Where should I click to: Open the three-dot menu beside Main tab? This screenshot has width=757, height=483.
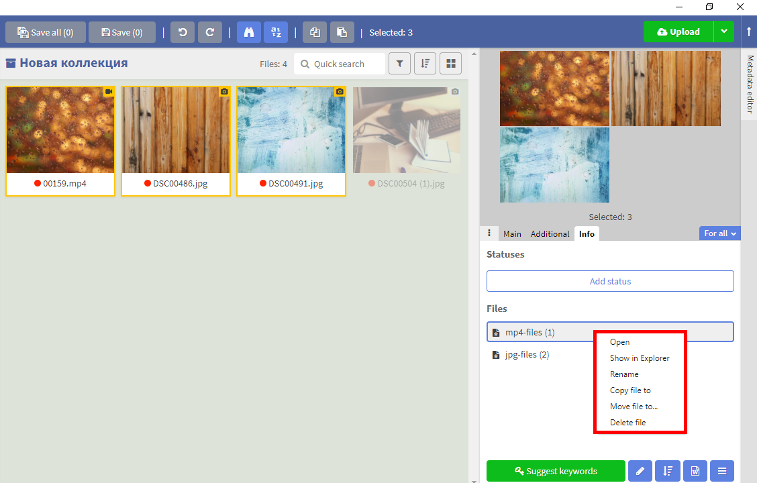tap(489, 233)
